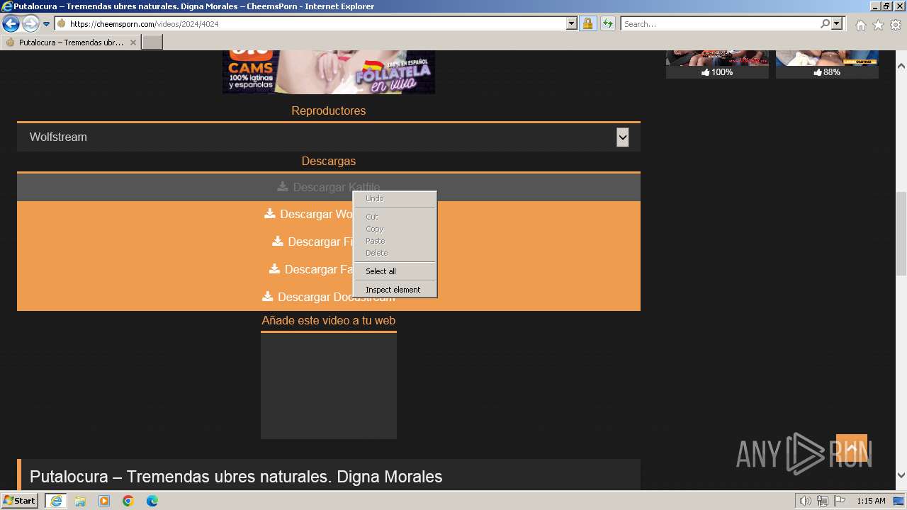Click the orange scroll-to-top arrow button
The image size is (907, 510).
click(x=852, y=448)
